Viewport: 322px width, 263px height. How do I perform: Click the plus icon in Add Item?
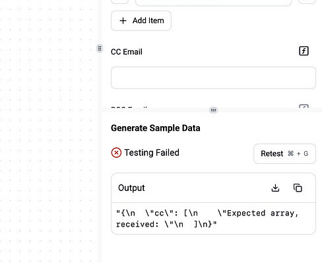(123, 20)
